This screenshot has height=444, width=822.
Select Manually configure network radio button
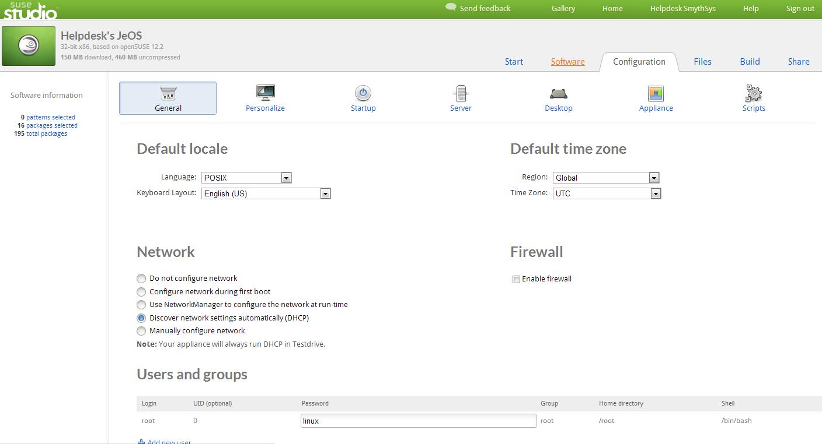(141, 331)
